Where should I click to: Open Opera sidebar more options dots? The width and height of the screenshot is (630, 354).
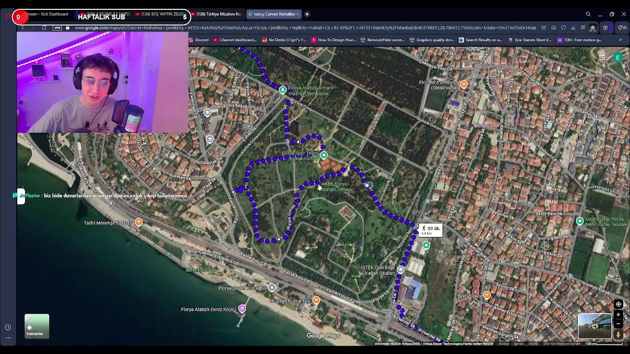pyautogui.click(x=8, y=338)
